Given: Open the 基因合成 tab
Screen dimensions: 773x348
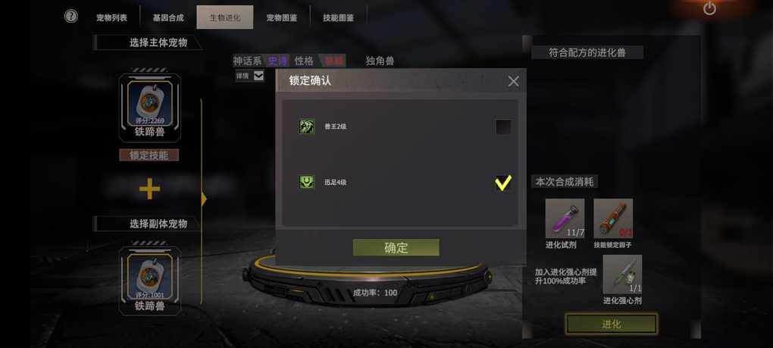Looking at the screenshot, I should [168, 17].
